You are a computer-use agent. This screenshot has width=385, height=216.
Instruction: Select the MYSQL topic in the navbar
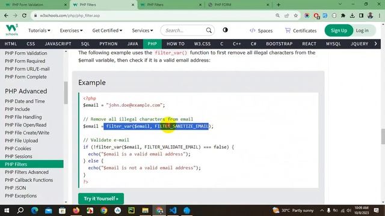tap(333, 44)
